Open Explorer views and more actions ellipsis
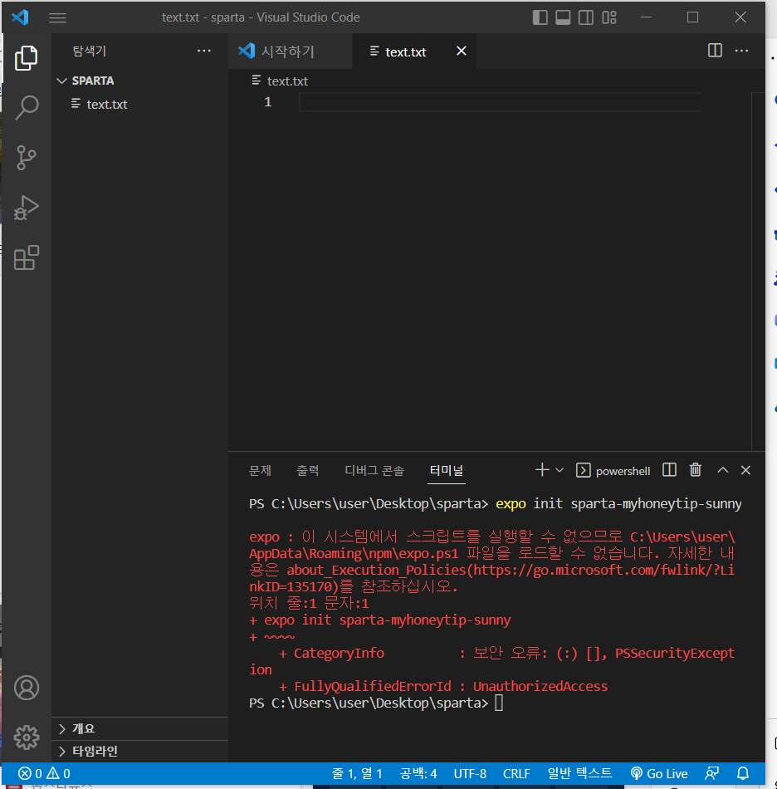This screenshot has width=777, height=789. 203,51
